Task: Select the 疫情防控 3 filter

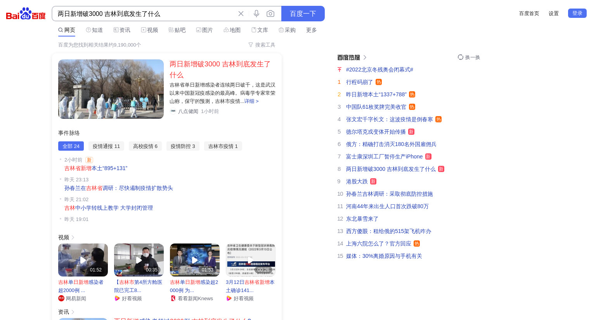Action: [x=183, y=146]
